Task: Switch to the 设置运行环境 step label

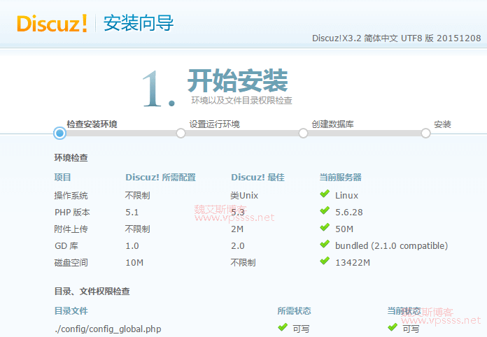Action: pyautogui.click(x=214, y=124)
